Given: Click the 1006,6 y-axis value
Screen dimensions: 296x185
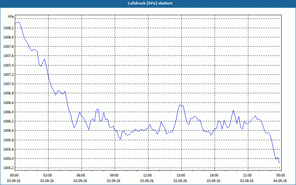Looking at the screenshot, I should tap(9, 103).
